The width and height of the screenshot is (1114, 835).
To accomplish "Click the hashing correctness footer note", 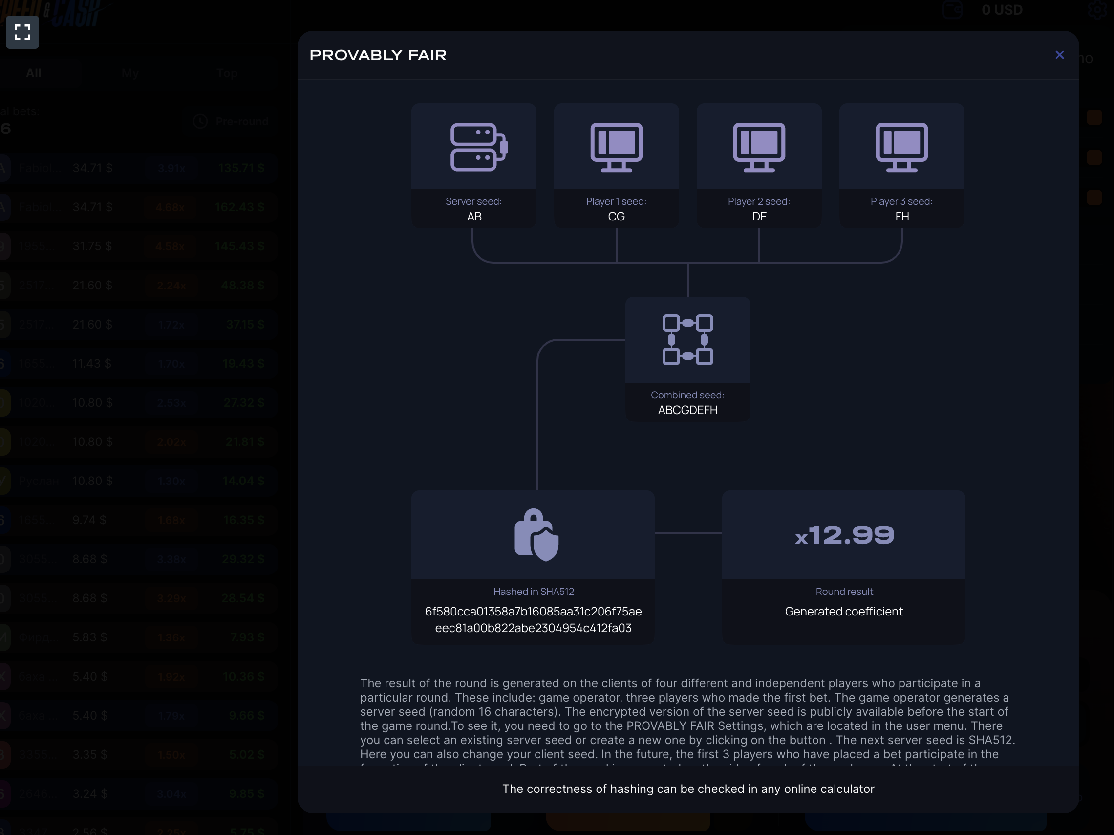I will click(x=688, y=789).
